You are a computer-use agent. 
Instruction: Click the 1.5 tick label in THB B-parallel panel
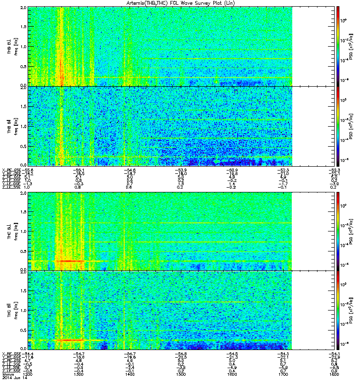click(x=23, y=106)
